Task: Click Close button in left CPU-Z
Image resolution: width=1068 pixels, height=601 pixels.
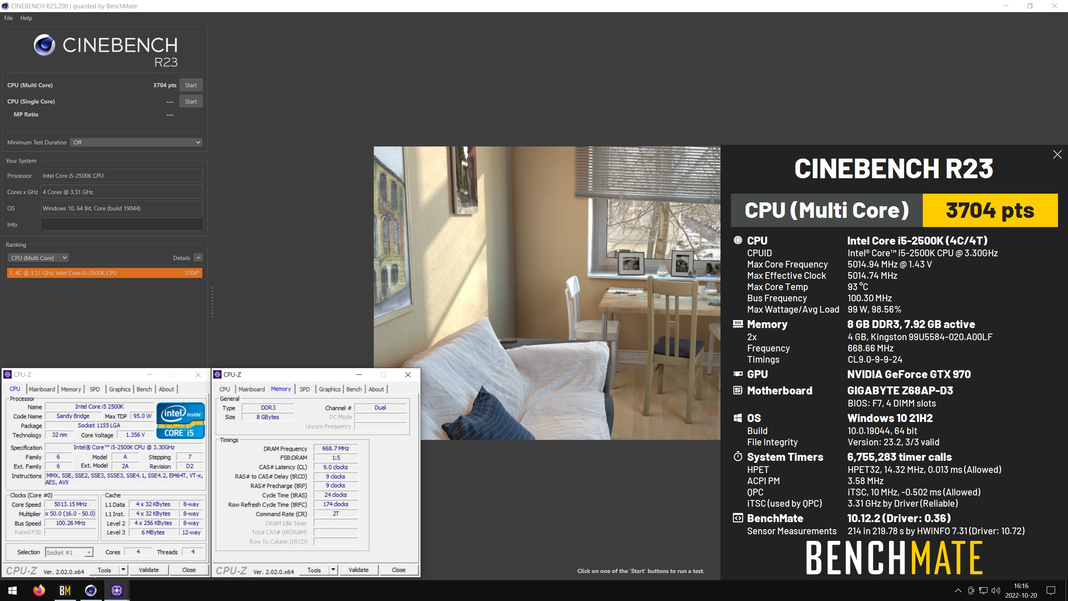Action: [189, 570]
